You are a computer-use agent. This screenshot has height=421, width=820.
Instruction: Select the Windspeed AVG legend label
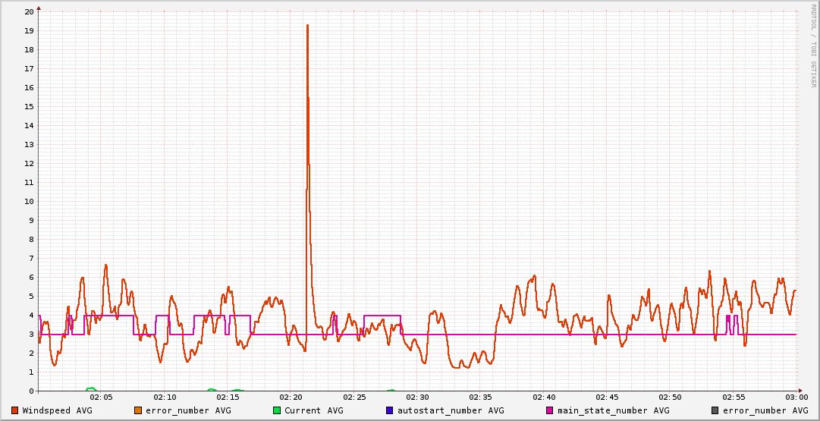[x=57, y=410]
